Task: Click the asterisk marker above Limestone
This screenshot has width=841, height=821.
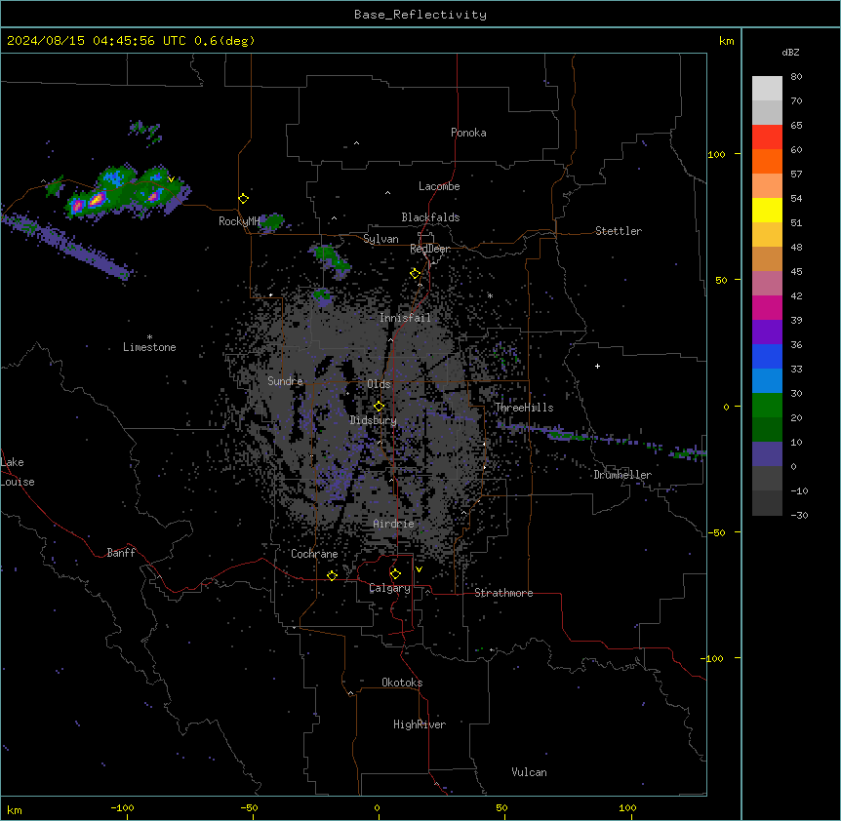Action: [x=149, y=337]
